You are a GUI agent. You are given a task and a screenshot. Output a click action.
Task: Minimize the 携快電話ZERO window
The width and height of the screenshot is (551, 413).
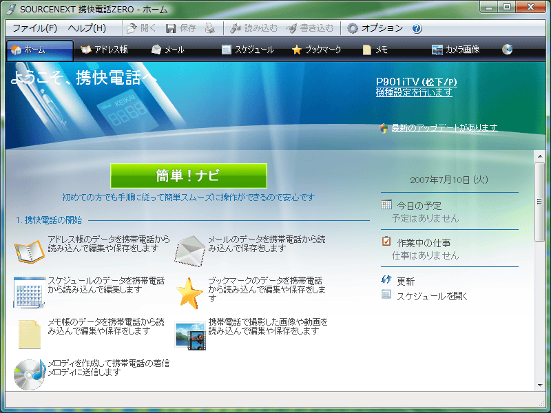pyautogui.click(x=488, y=7)
